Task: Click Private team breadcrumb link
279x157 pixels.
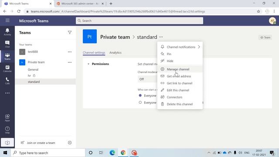Action: pyautogui.click(x=115, y=37)
